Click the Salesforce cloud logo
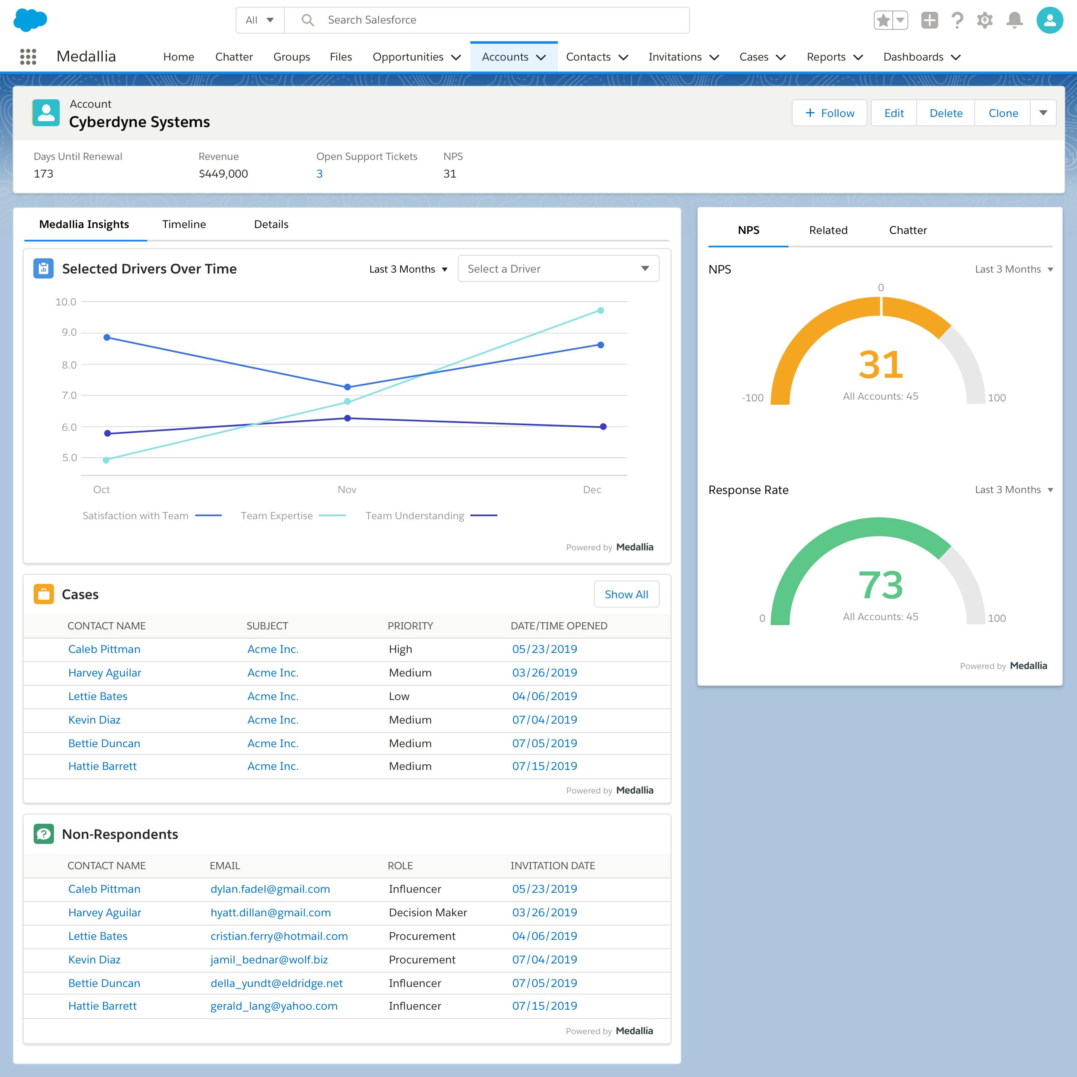This screenshot has height=1077, width=1077. pos(30,20)
